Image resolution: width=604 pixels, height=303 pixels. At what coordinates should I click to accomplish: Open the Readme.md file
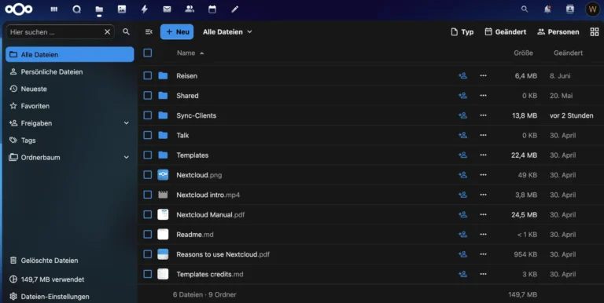point(194,234)
